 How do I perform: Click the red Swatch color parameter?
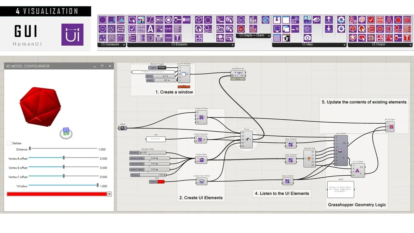click(161, 182)
